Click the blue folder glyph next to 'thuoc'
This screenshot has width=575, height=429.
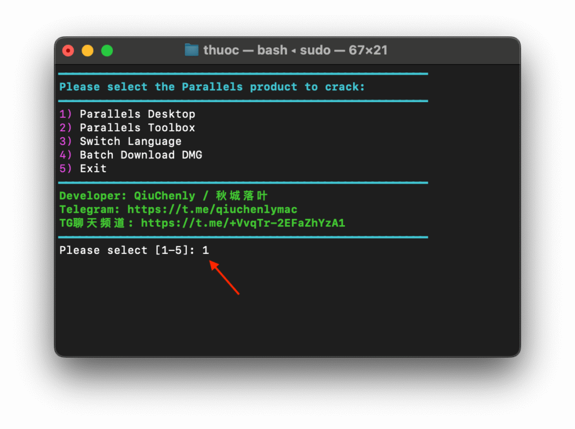[x=191, y=50]
